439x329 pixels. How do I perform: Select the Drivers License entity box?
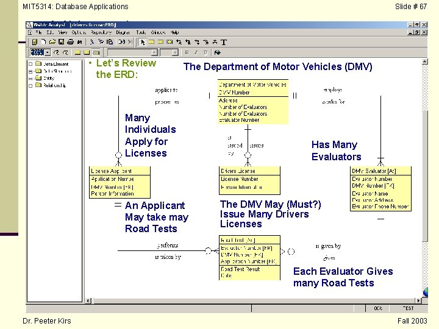(249, 180)
